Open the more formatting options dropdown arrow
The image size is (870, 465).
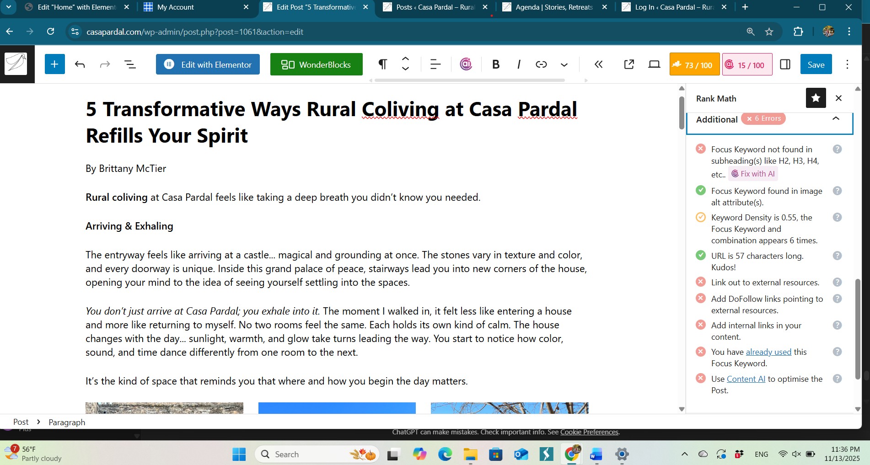click(564, 65)
